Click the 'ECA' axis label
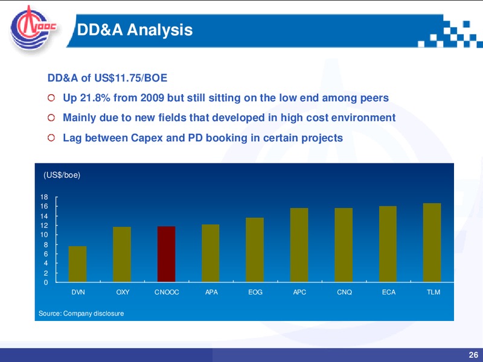This screenshot has height=362, width=483. coord(388,292)
